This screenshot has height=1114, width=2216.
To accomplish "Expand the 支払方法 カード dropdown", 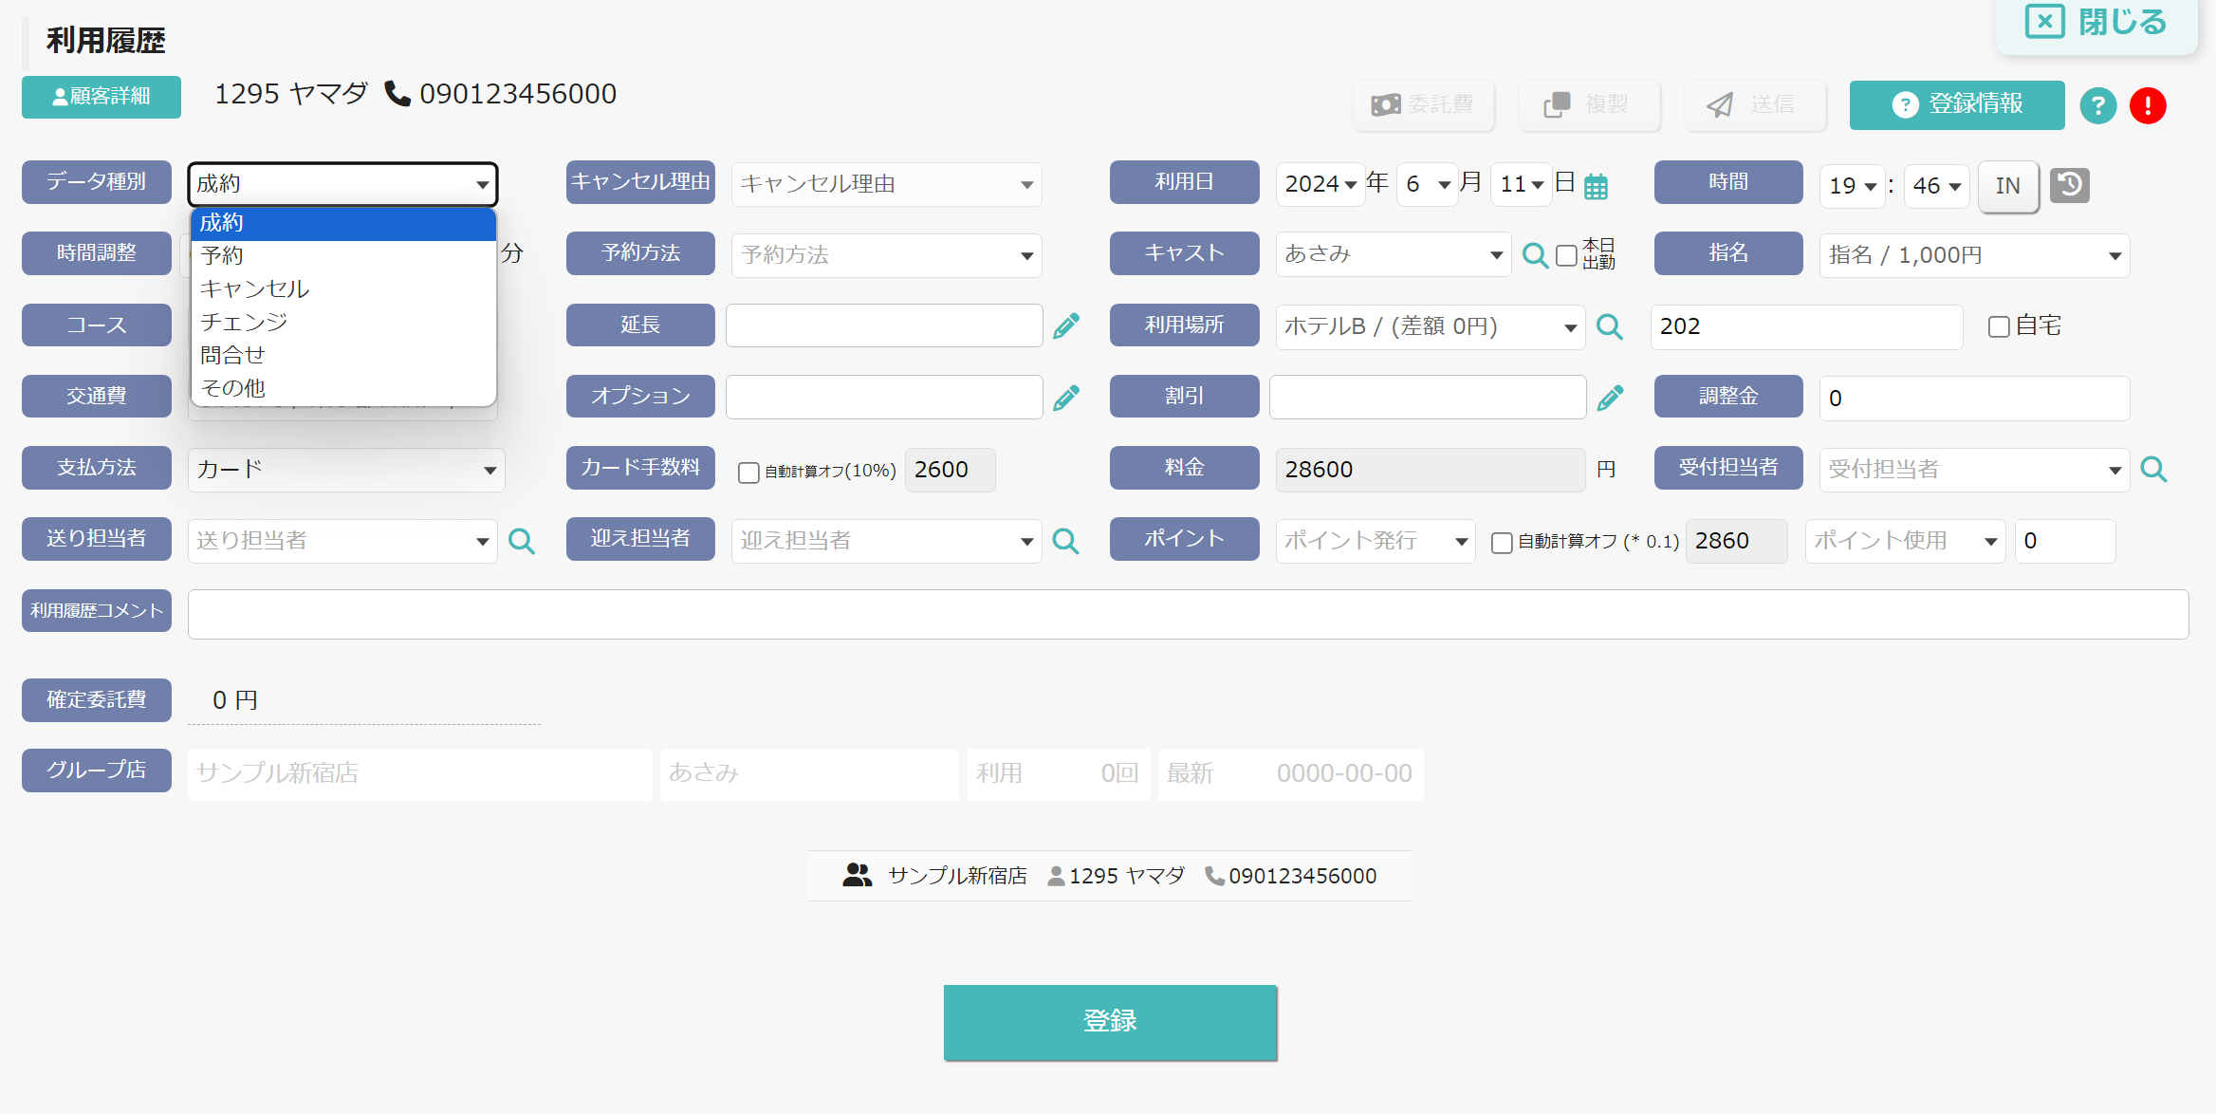I will coord(346,470).
